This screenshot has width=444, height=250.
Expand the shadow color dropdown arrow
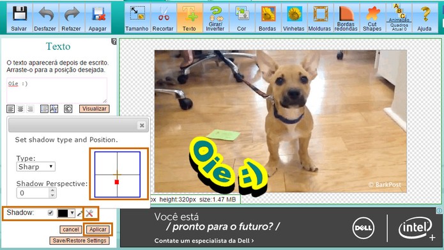point(72,213)
